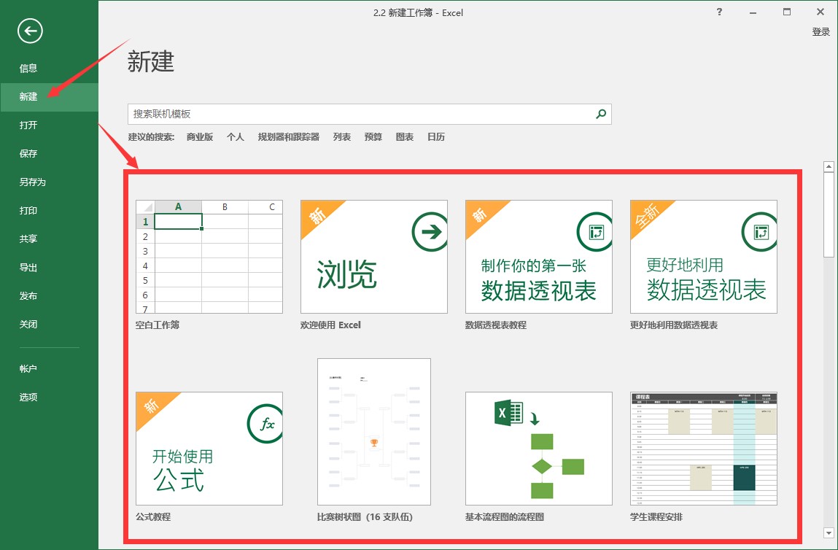Open the Welcome to Excel tour (浏览)
This screenshot has height=550, width=838.
374,257
